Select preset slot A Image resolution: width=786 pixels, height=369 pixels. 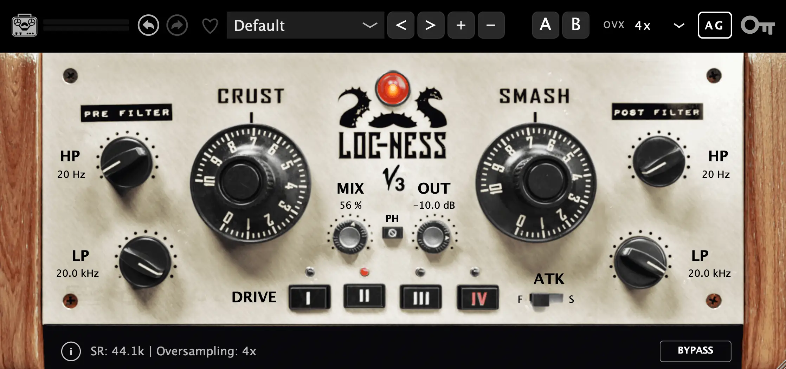545,25
